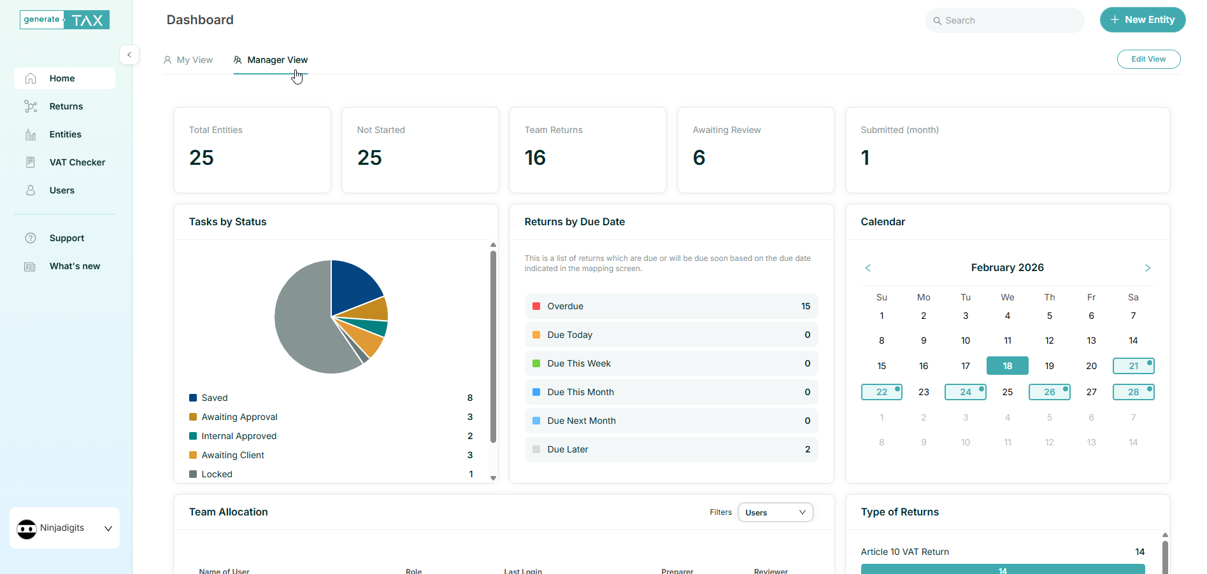
Task: Collapse the sidebar with the chevron button
Action: pos(129,55)
